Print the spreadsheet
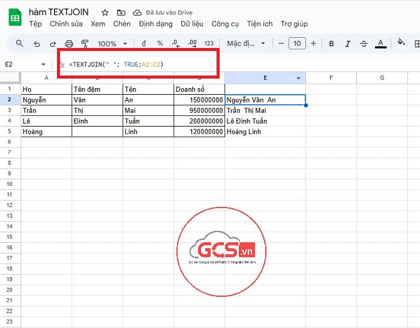This screenshot has height=328, width=420. (x=69, y=44)
